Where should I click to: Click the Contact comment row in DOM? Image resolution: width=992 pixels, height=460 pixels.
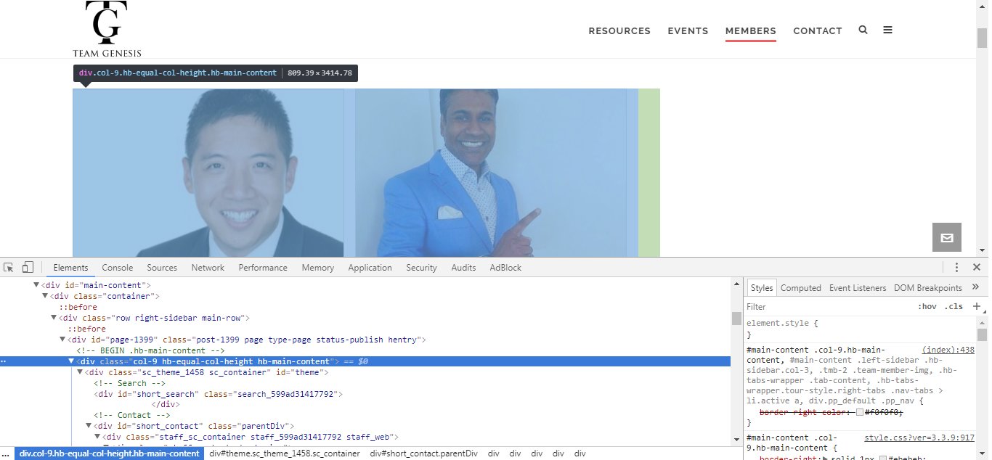(x=132, y=415)
